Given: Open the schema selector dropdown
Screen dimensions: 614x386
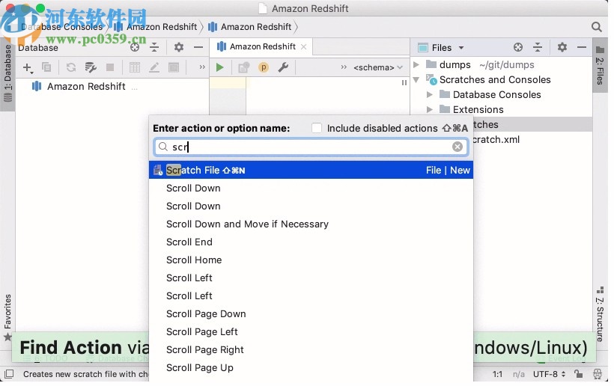Looking at the screenshot, I should click(378, 67).
